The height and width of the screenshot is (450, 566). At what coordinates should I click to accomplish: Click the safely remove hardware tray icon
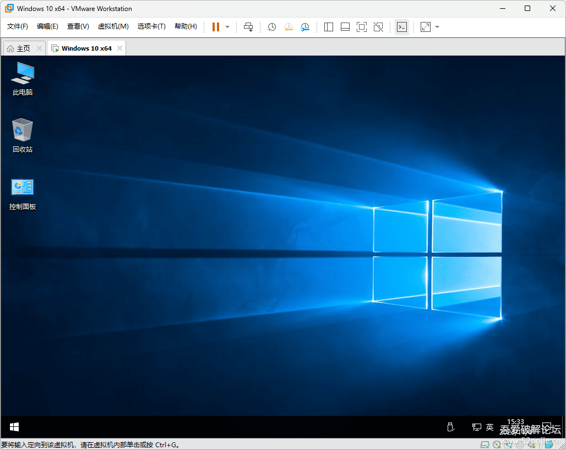pyautogui.click(x=451, y=427)
